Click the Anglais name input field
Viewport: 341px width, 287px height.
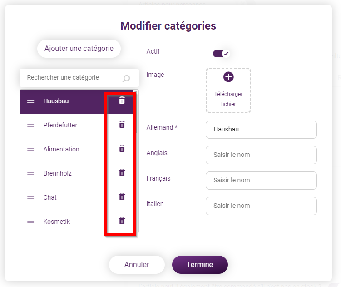tap(261, 155)
